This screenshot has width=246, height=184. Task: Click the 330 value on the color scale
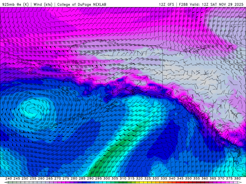(156, 178)
